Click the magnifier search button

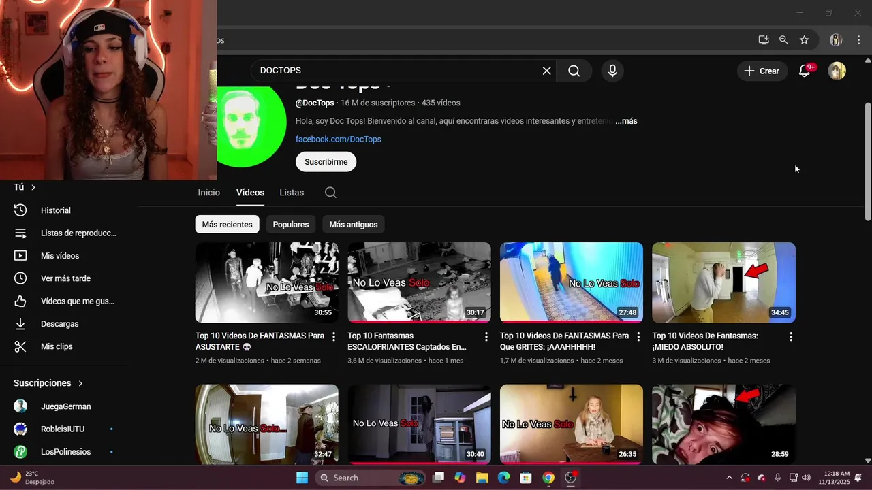click(x=574, y=71)
